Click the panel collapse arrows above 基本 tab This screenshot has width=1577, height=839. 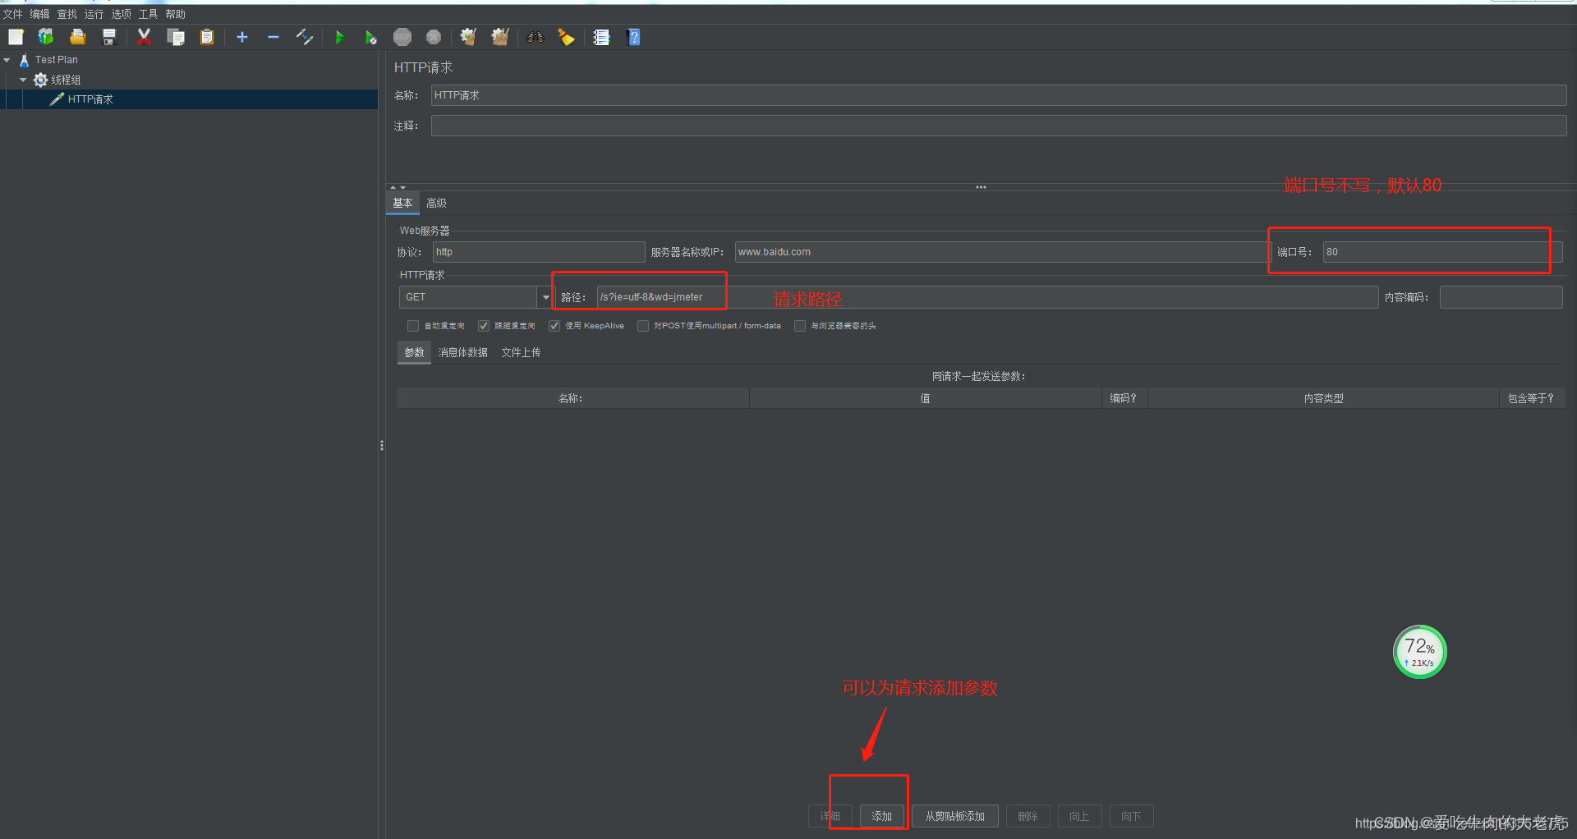point(398,188)
